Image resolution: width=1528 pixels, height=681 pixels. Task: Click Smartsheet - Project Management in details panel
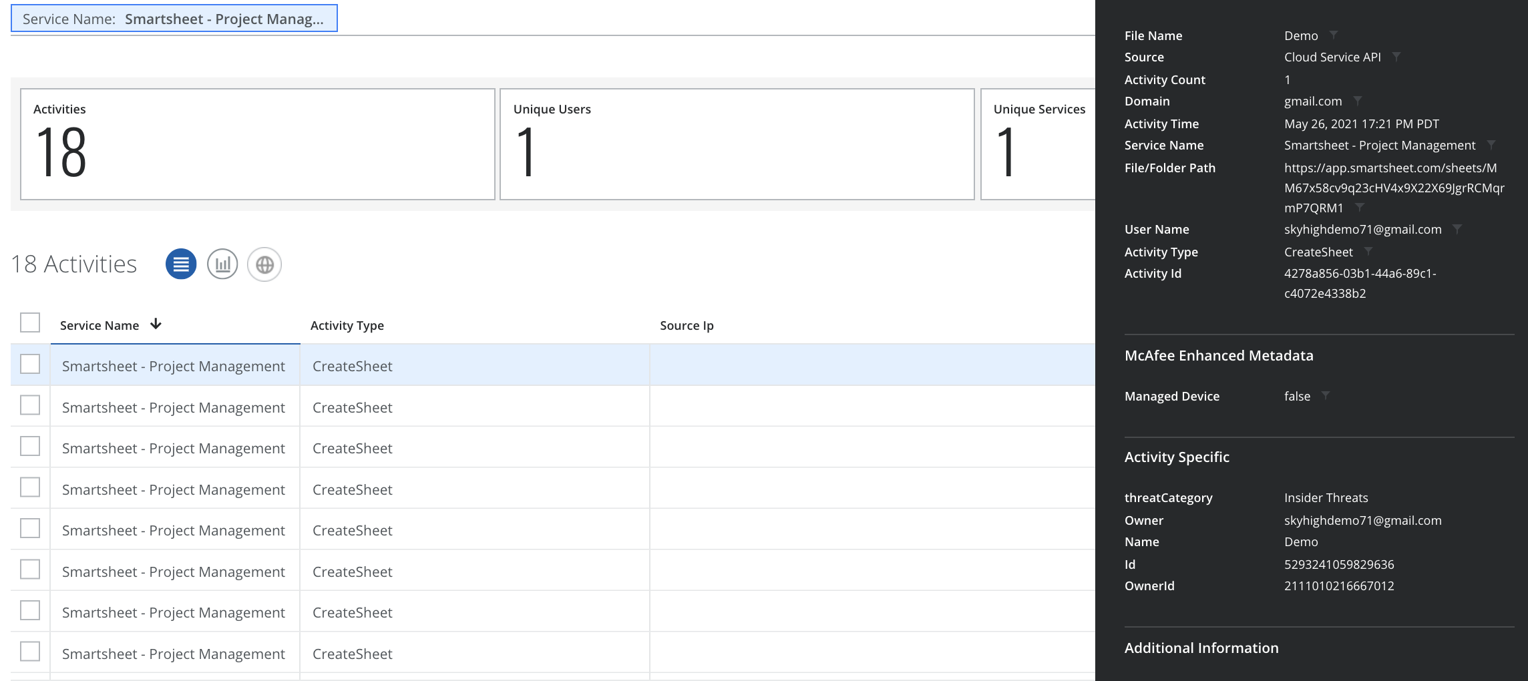click(1380, 145)
